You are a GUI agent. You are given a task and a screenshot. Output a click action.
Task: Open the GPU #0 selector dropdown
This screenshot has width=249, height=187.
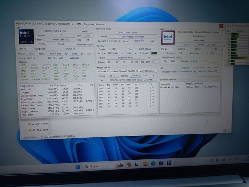(167, 49)
